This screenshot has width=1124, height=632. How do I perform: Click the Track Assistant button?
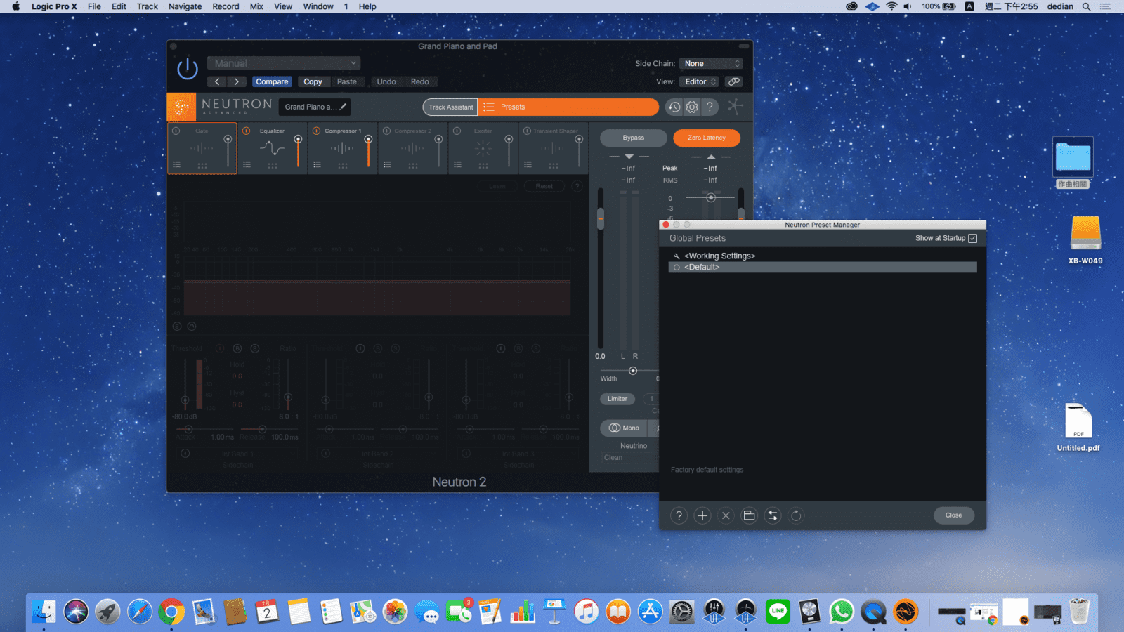coord(450,107)
